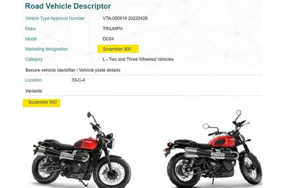Click the Marketing designation label
This screenshot has height=188, width=285.
(46, 49)
